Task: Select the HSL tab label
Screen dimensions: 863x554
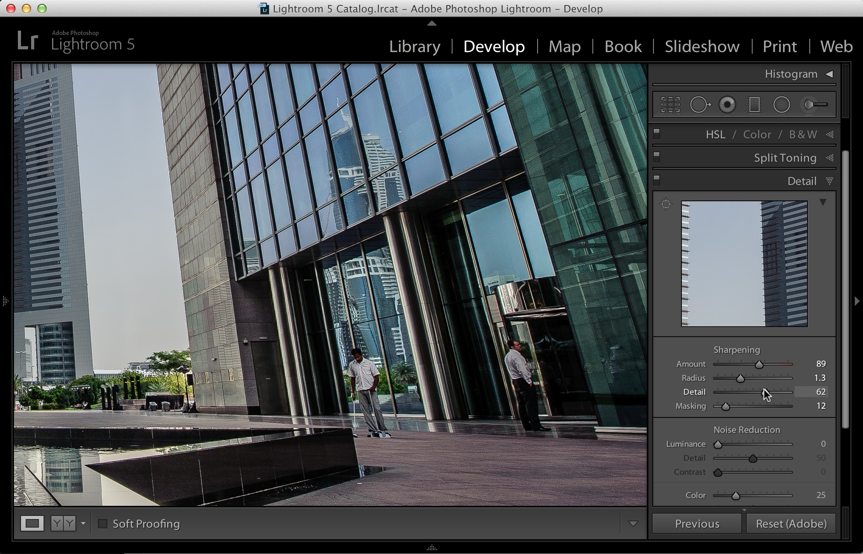Action: coord(715,134)
